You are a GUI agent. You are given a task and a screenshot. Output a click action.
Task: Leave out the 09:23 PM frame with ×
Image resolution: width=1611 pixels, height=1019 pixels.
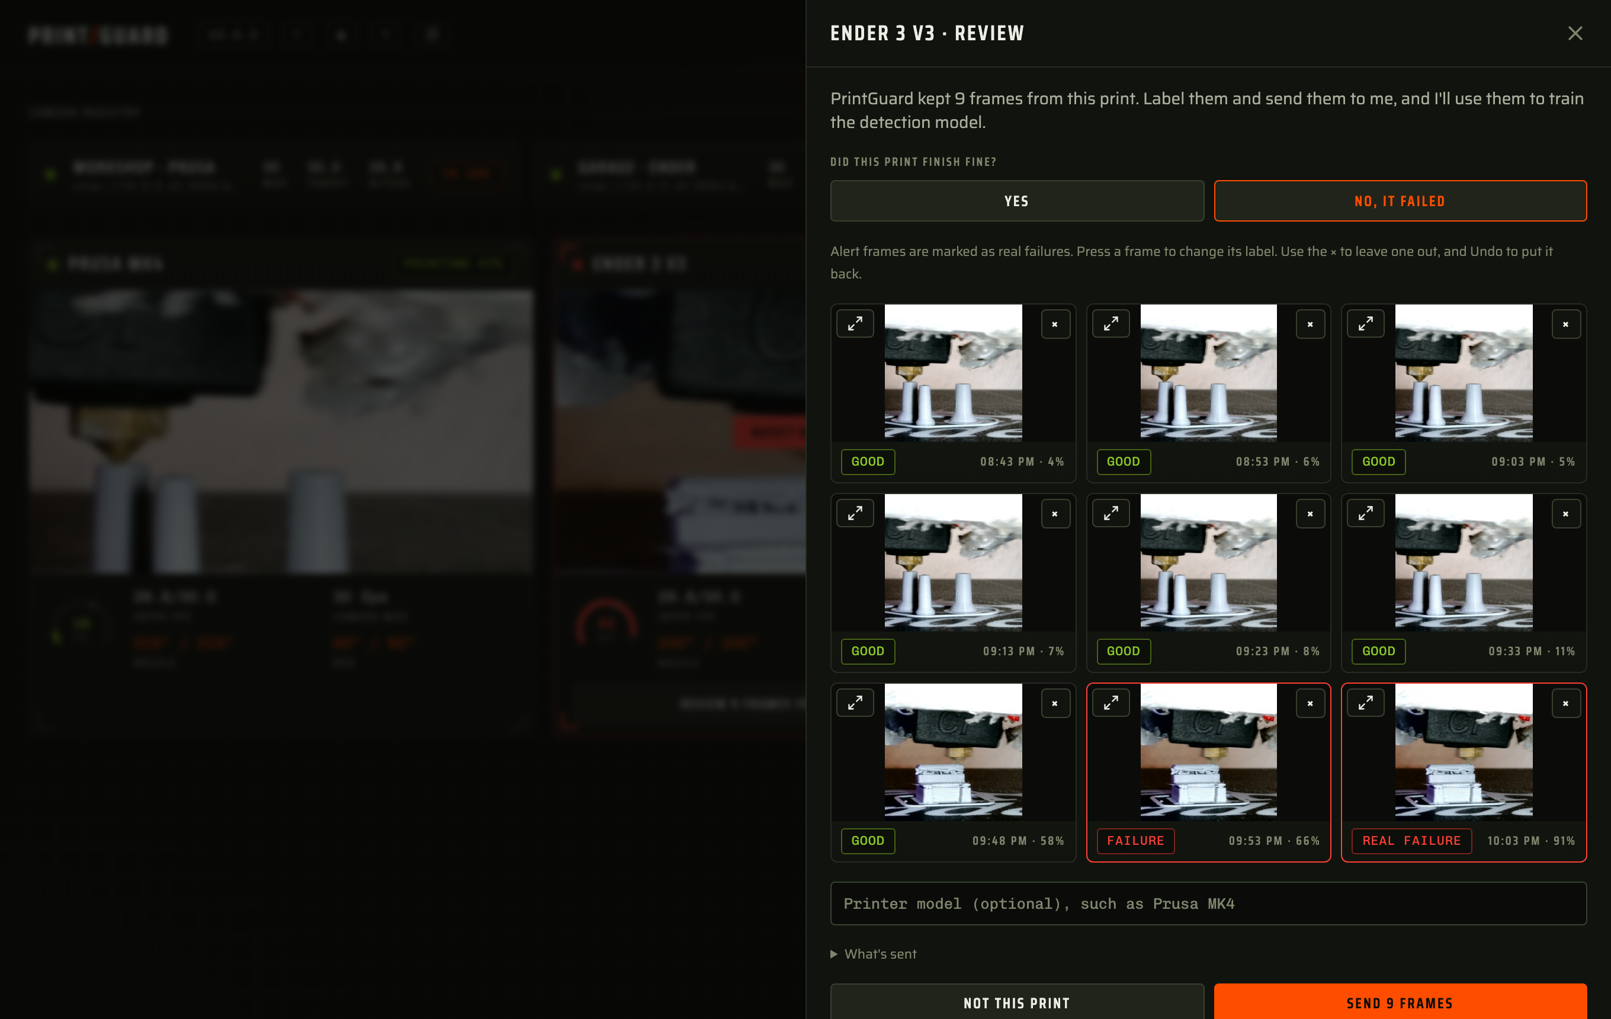1310,514
